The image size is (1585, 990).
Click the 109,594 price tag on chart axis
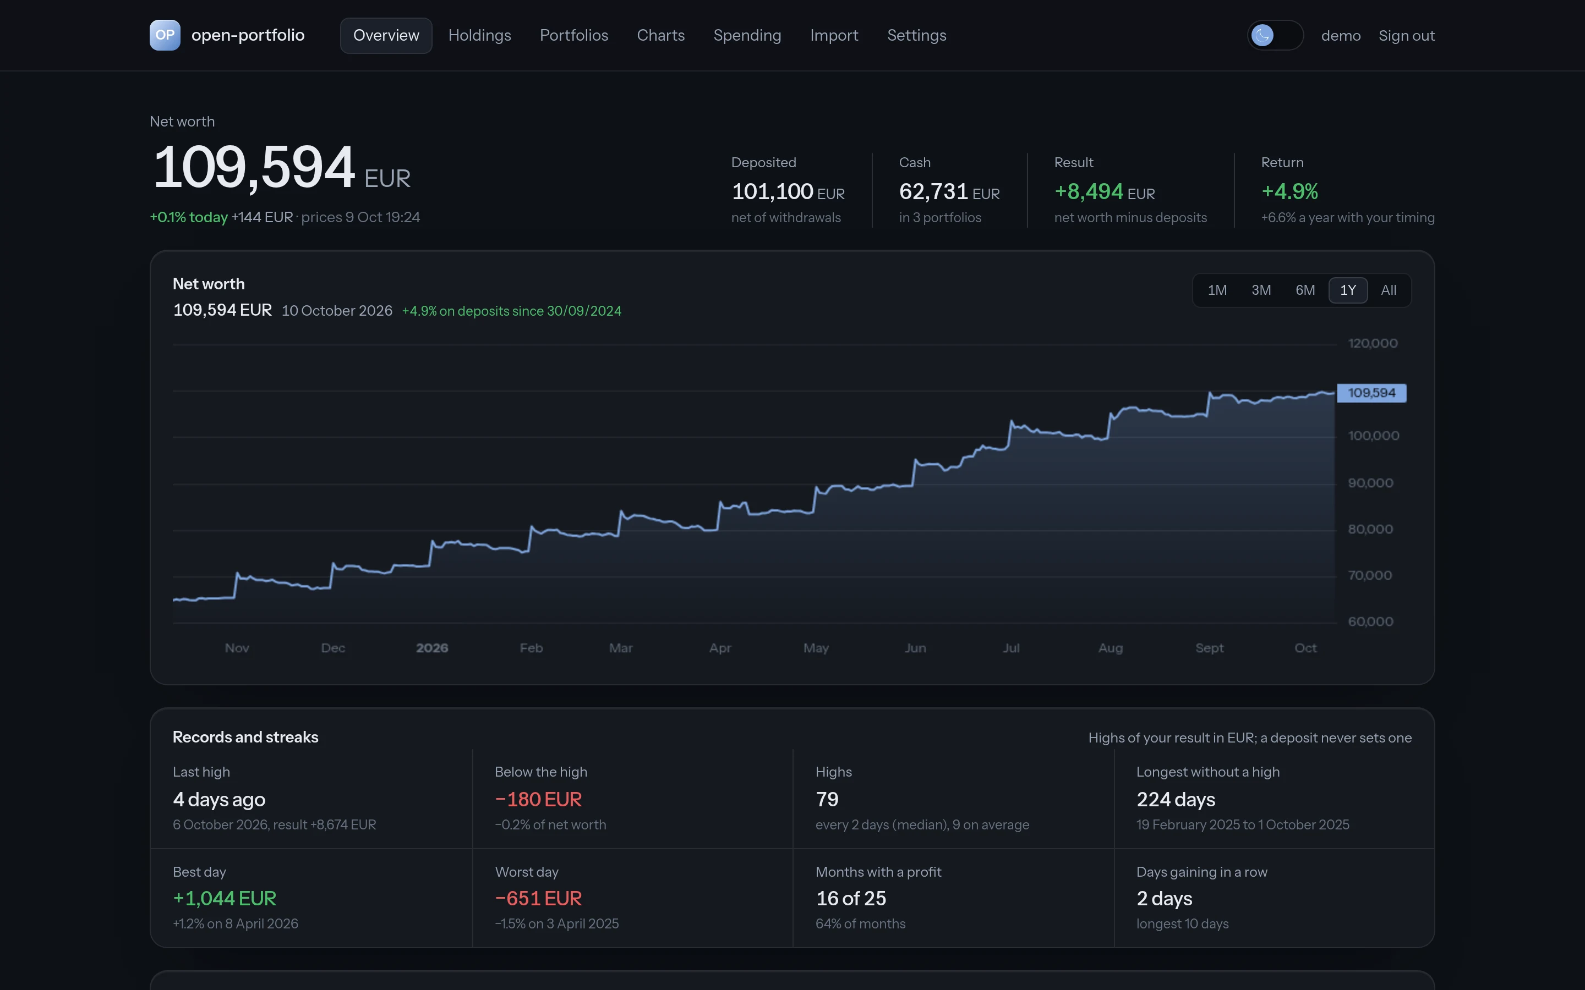(1371, 393)
